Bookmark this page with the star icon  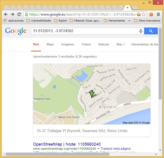coord(144,14)
